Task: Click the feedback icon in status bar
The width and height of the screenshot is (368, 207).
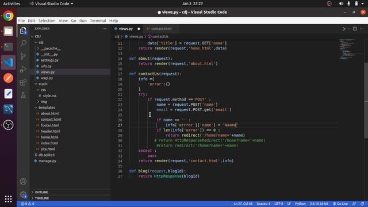Action: [x=354, y=204]
